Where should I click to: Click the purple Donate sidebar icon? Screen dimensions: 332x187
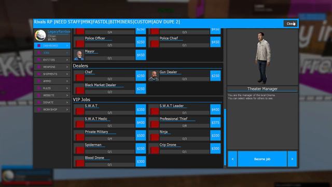[x=39, y=102]
